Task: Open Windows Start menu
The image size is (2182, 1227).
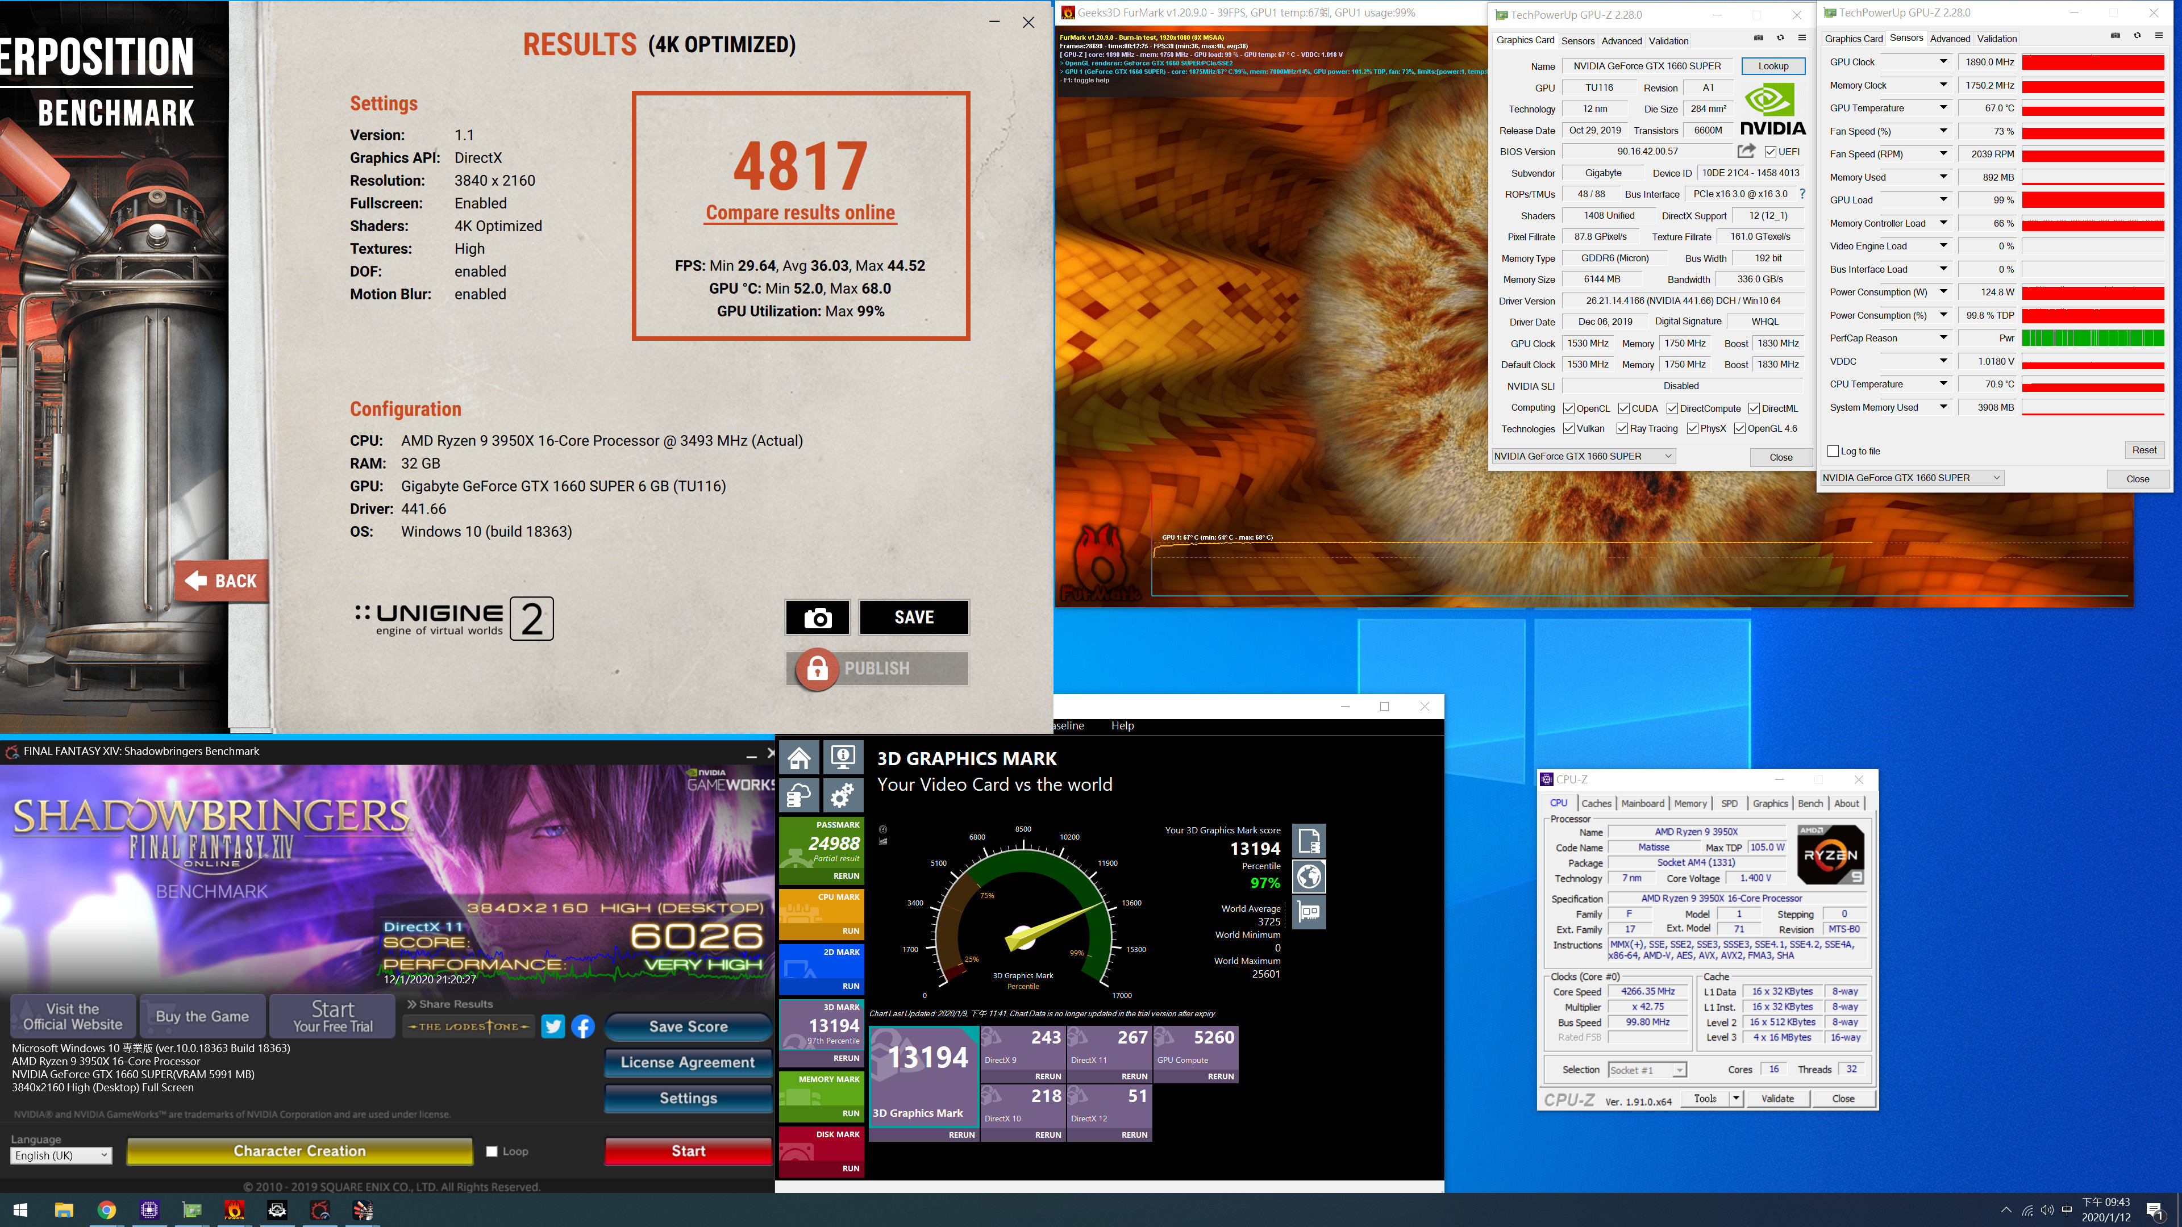Action: coord(20,1210)
